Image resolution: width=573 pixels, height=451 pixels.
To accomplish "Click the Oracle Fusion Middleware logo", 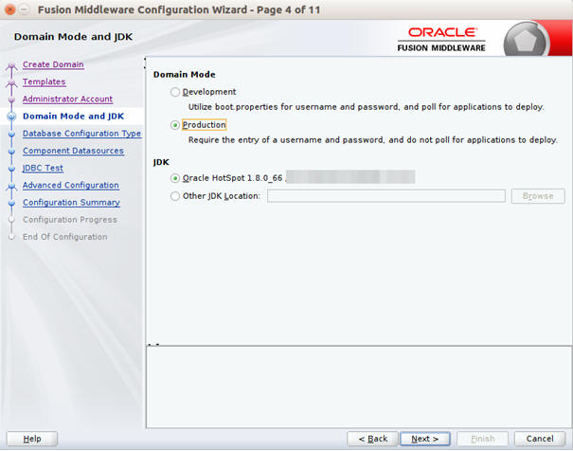I will click(441, 40).
